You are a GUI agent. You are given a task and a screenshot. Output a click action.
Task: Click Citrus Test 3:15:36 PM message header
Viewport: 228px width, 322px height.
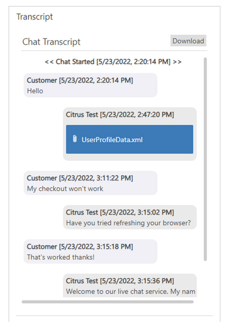pos(120,281)
